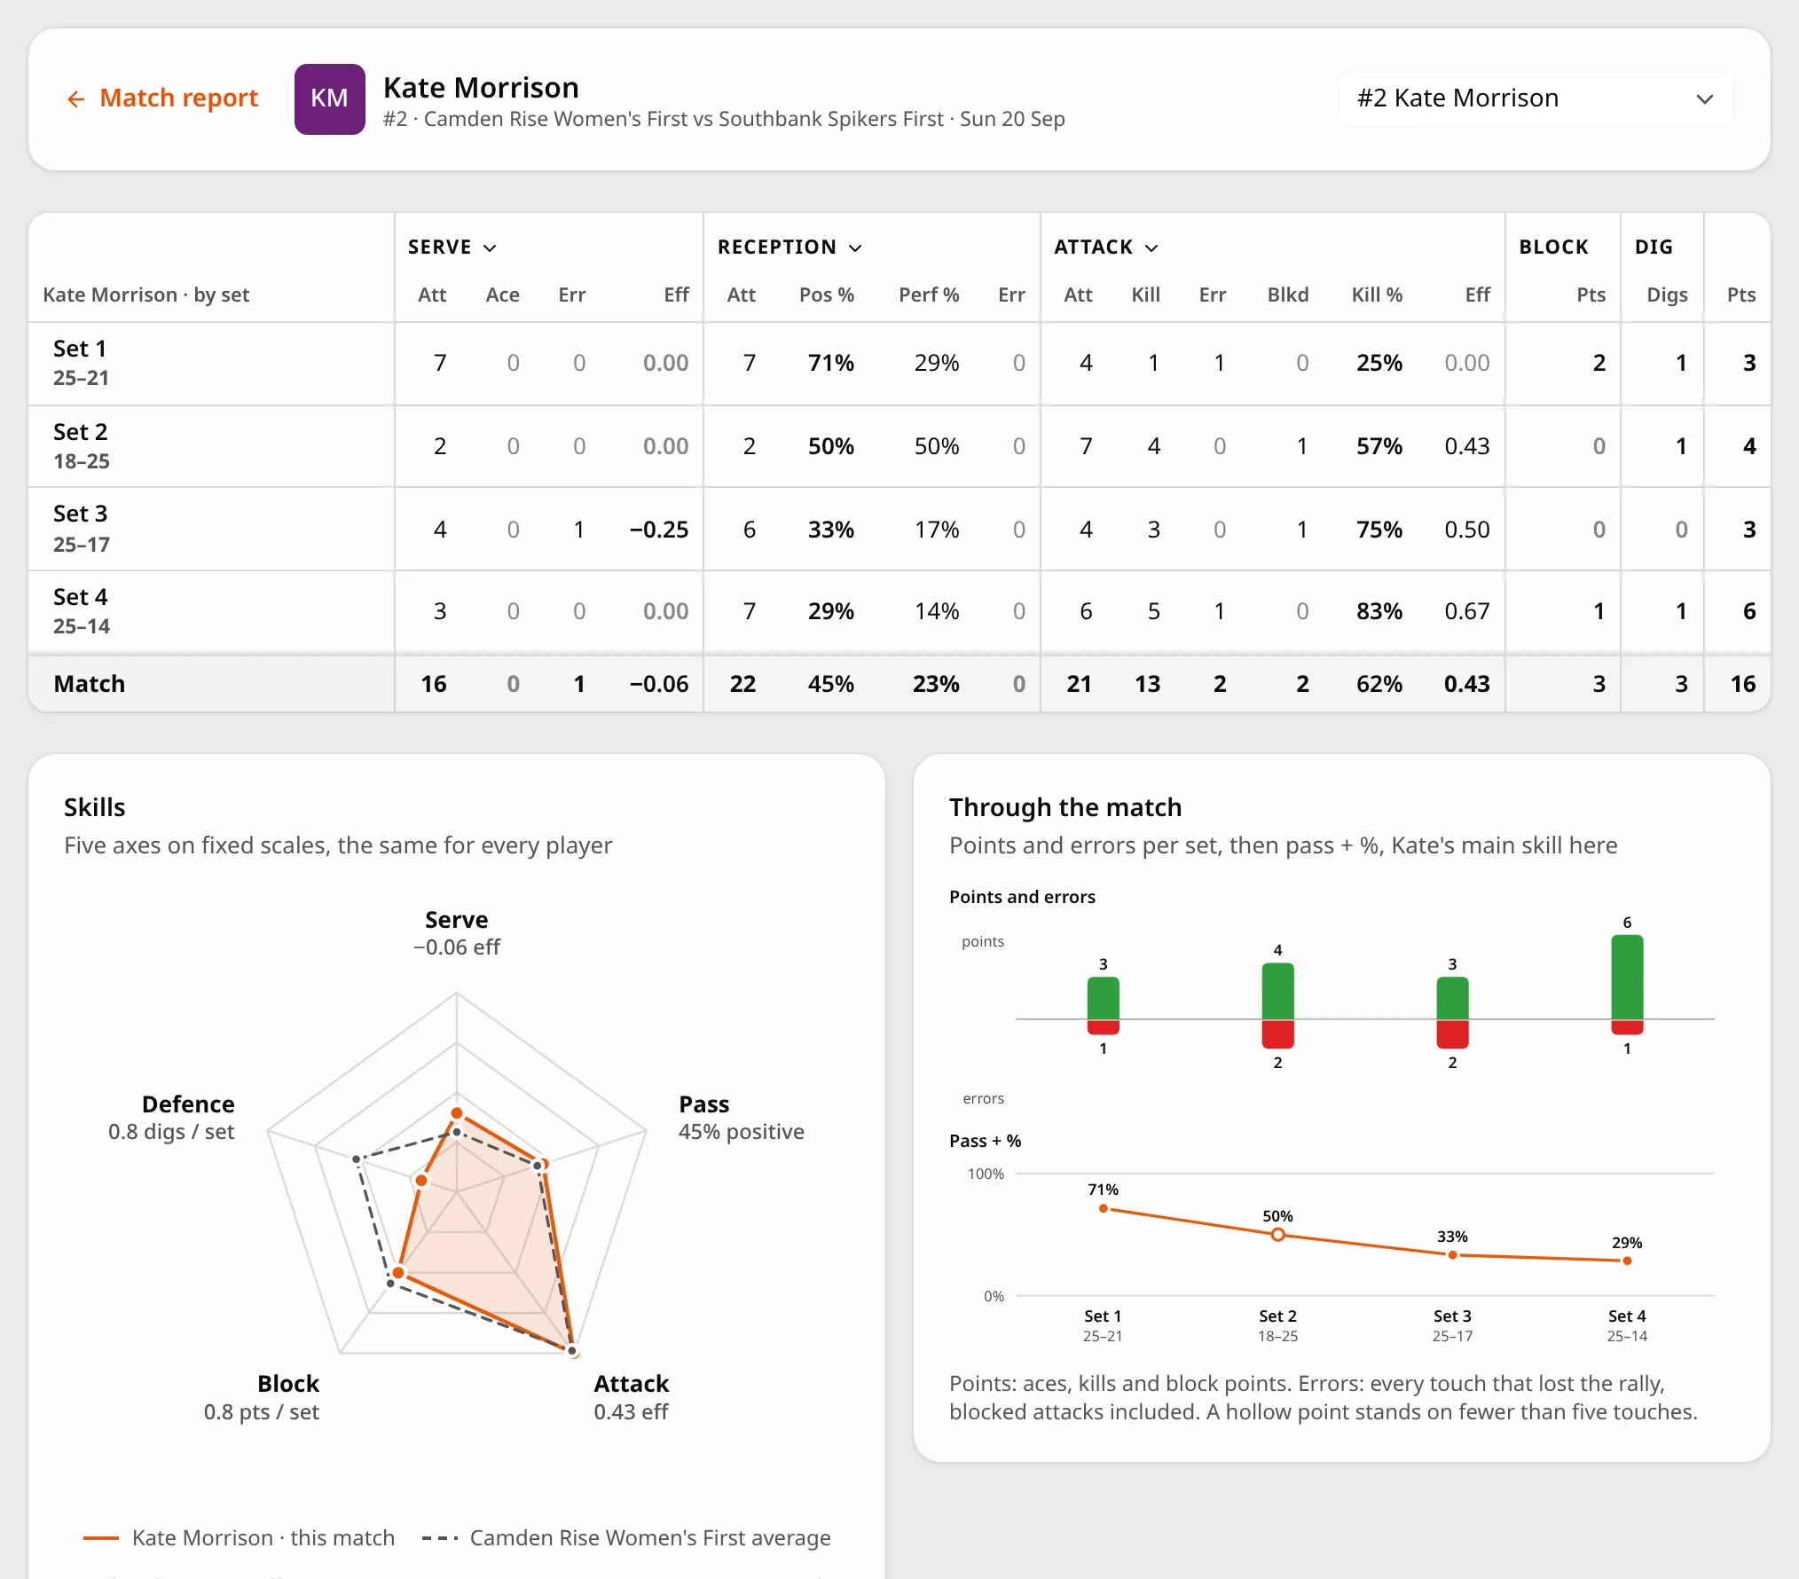Click the player dropdown chevron
The image size is (1799, 1579).
click(x=1704, y=98)
